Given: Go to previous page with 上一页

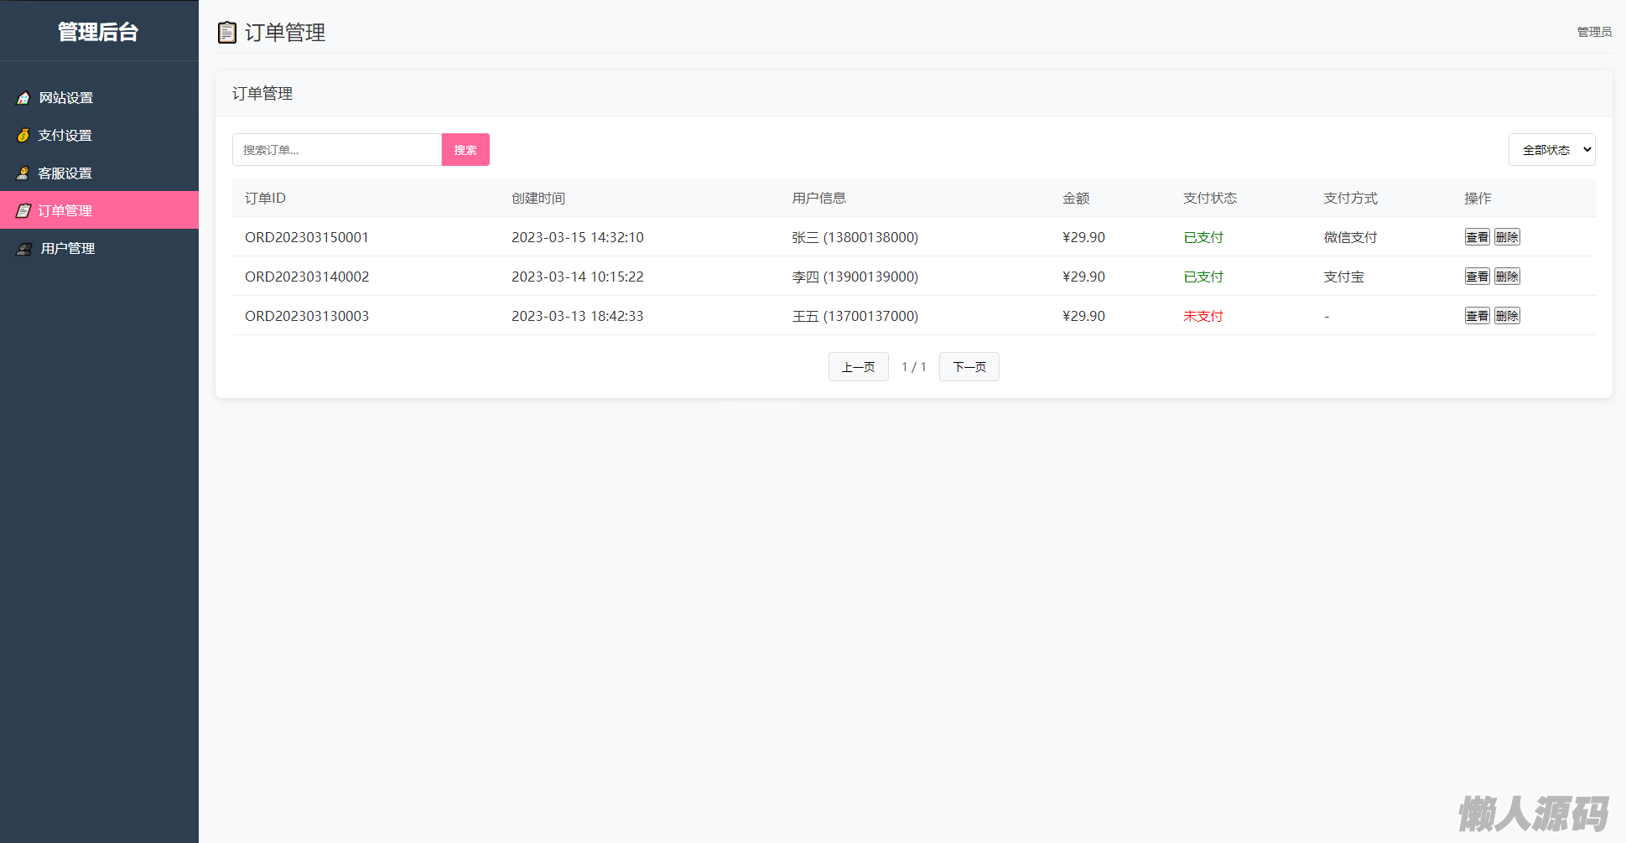Looking at the screenshot, I should tap(858, 367).
